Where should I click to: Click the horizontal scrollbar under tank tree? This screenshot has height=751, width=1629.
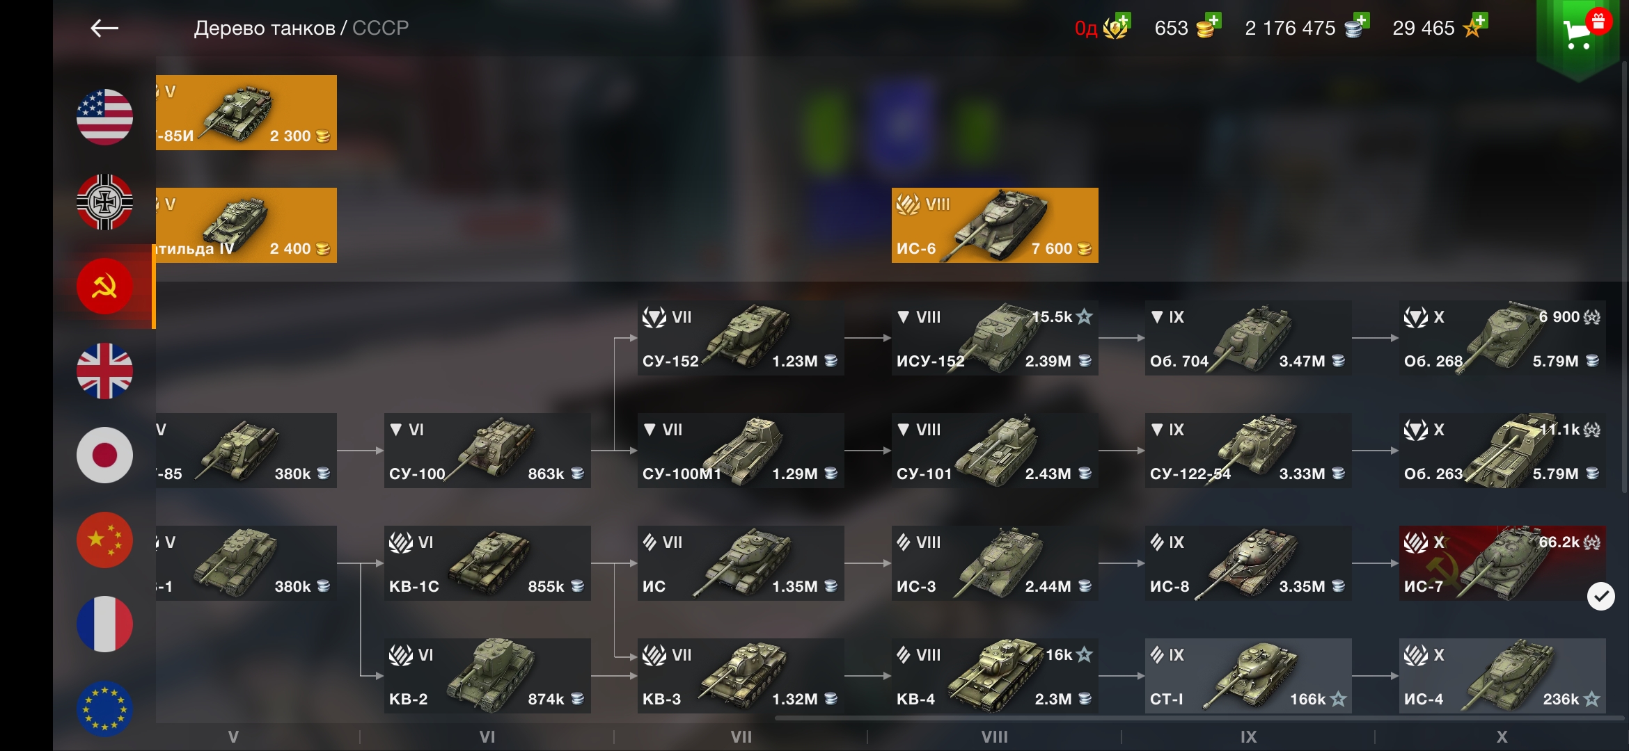click(x=1199, y=718)
